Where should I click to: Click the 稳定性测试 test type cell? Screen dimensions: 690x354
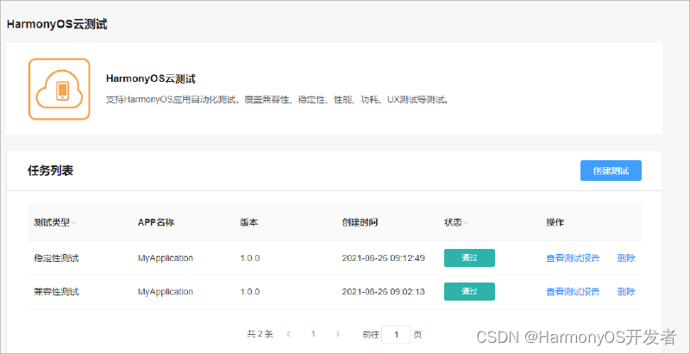(56, 258)
